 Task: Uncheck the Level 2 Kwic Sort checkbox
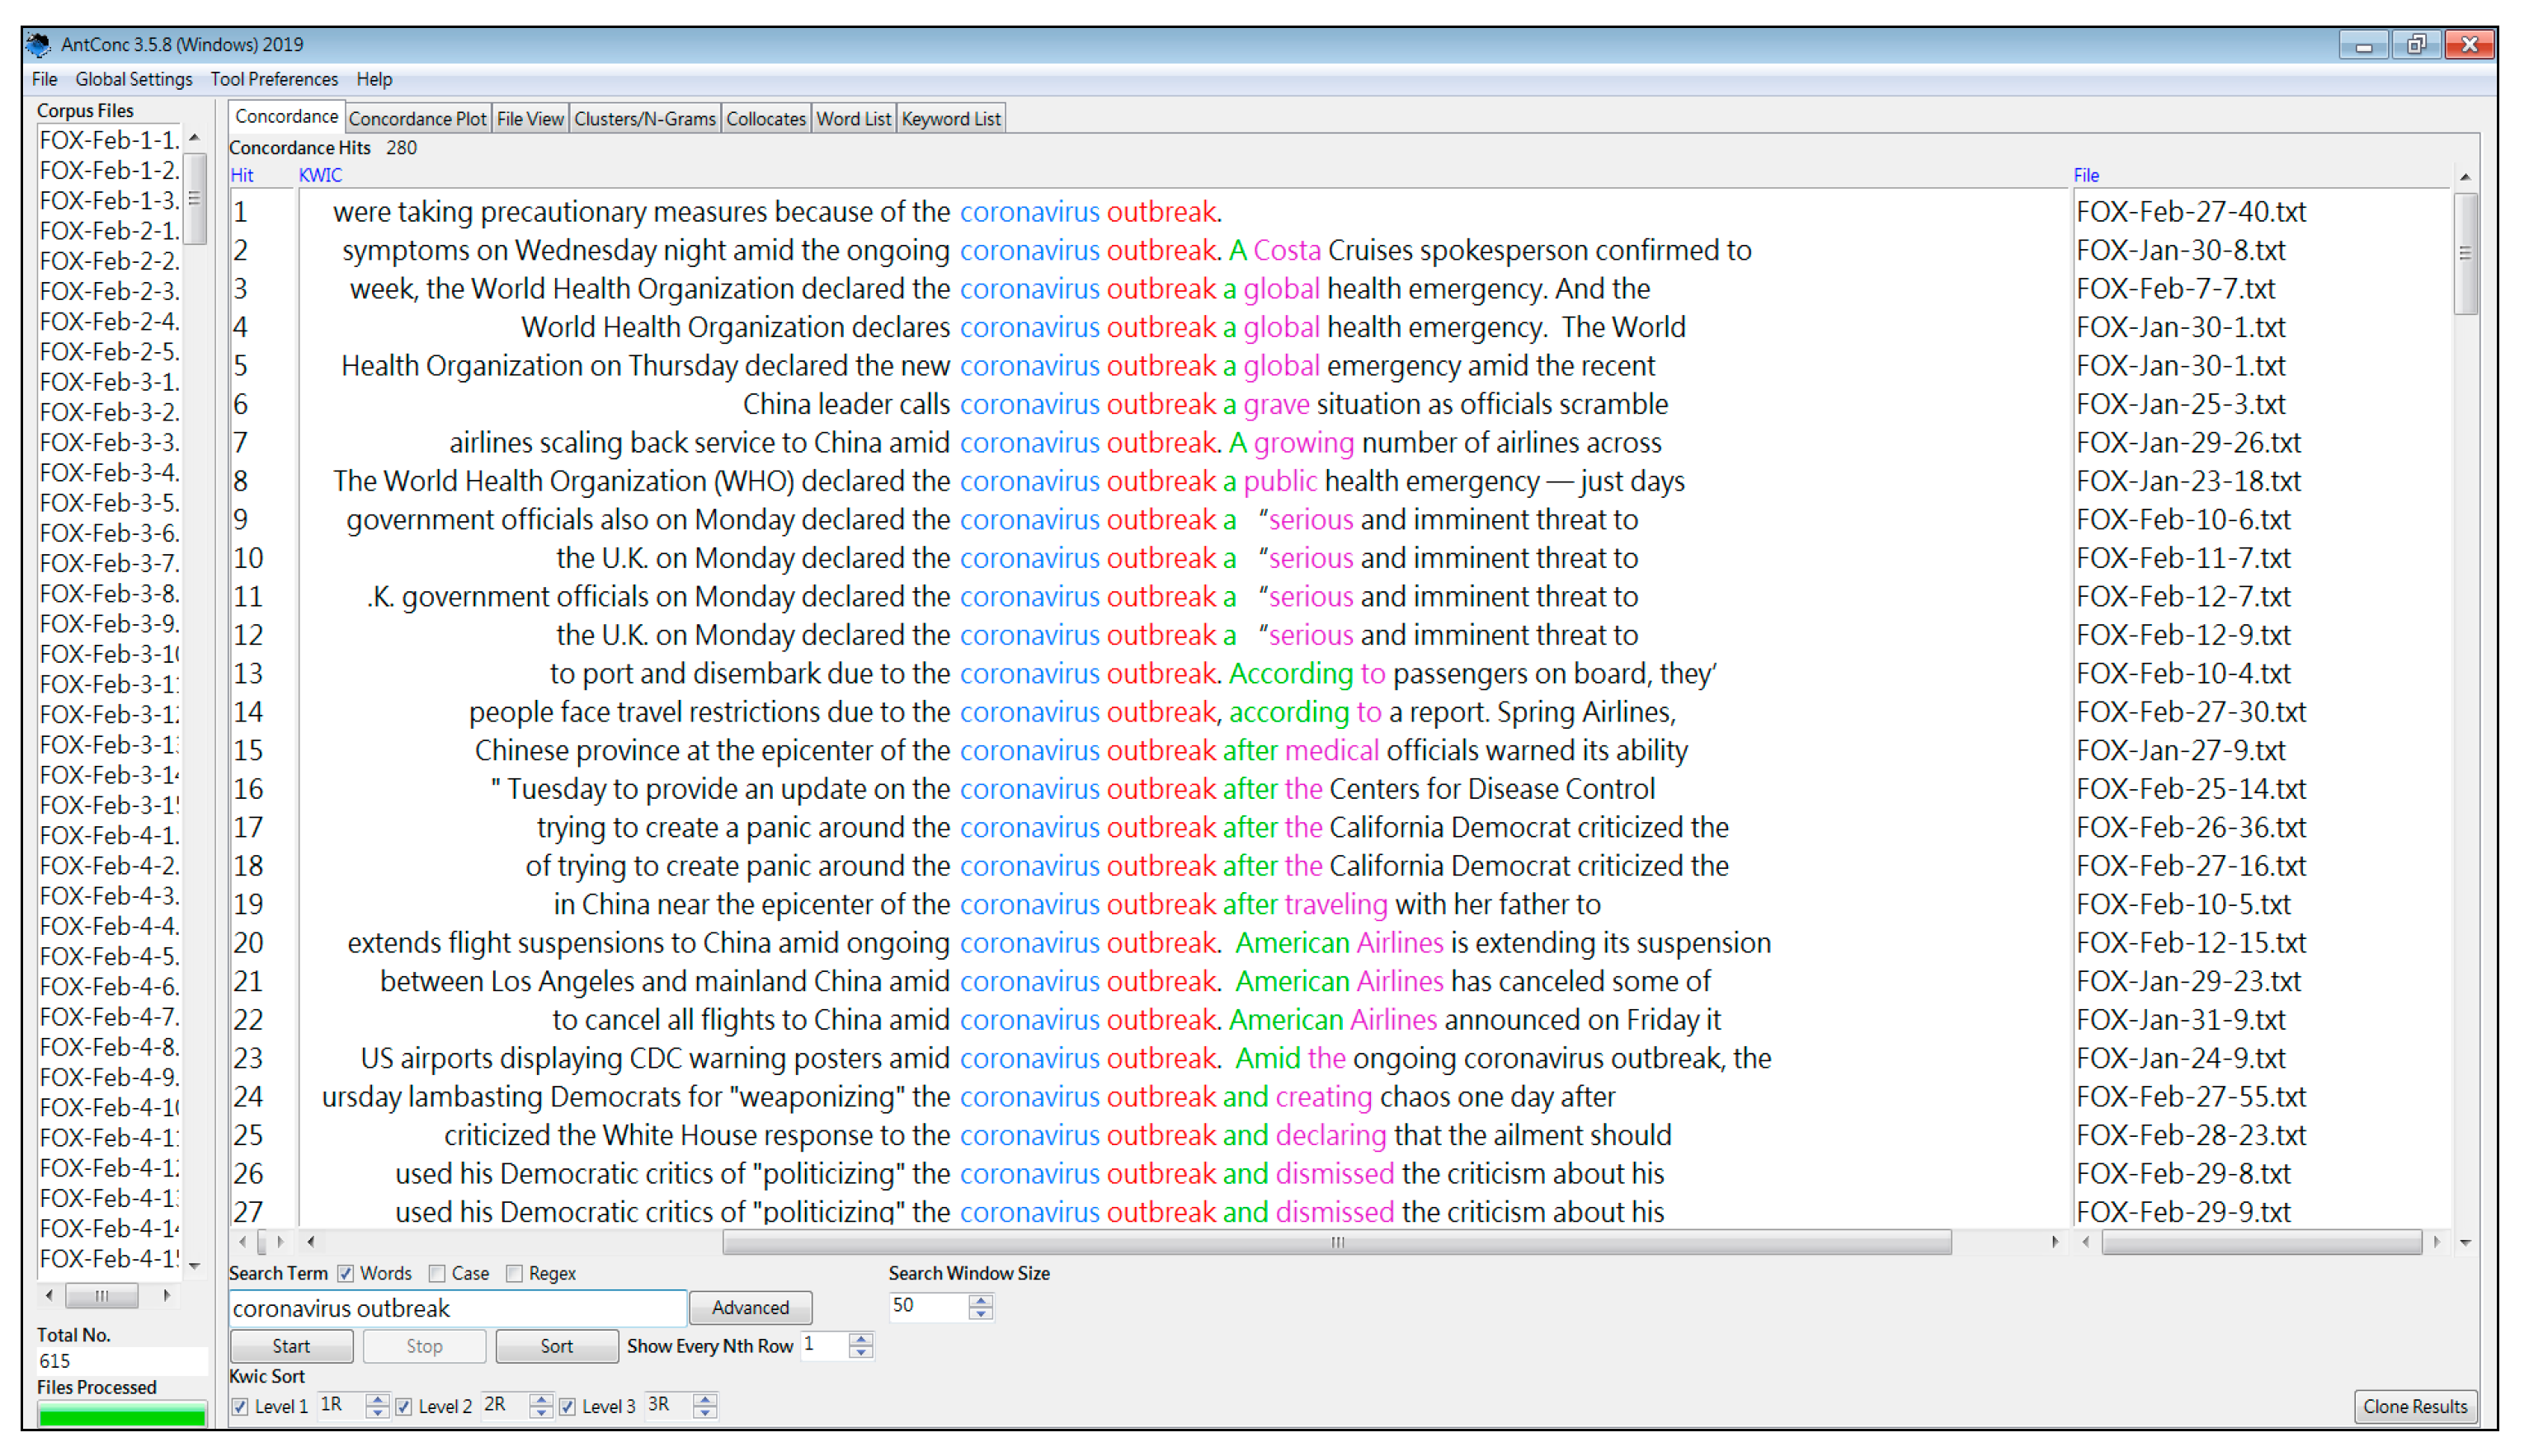click(404, 1406)
